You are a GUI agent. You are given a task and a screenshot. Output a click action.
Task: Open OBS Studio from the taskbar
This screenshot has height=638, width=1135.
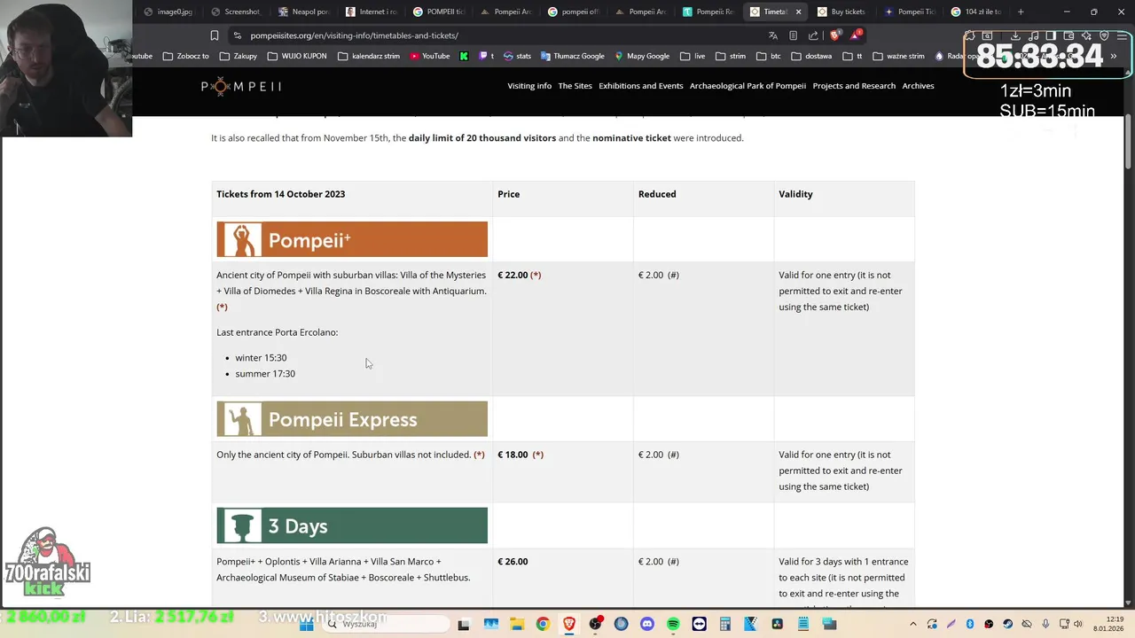[x=595, y=624]
